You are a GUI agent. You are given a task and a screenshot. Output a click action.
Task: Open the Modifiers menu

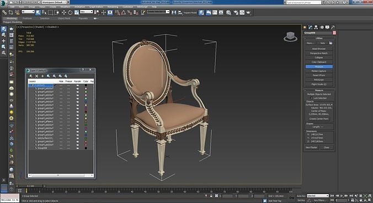[x=65, y=7]
